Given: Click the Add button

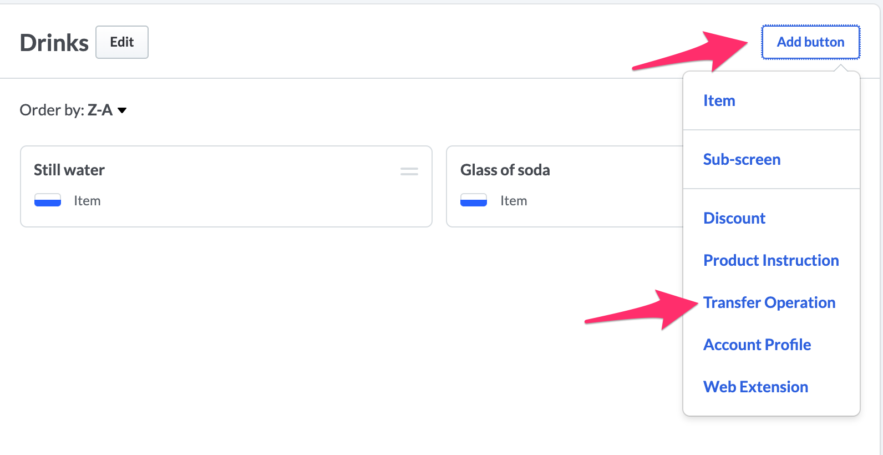Looking at the screenshot, I should click(x=811, y=42).
